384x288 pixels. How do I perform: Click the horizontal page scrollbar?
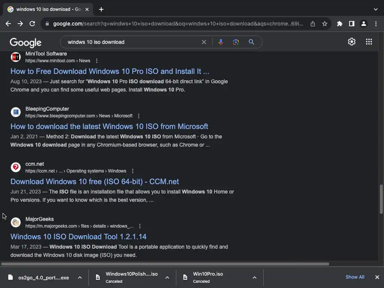[165, 264]
